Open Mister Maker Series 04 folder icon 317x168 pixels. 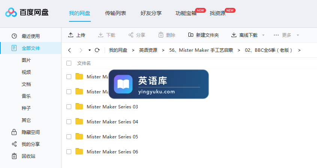(79, 121)
